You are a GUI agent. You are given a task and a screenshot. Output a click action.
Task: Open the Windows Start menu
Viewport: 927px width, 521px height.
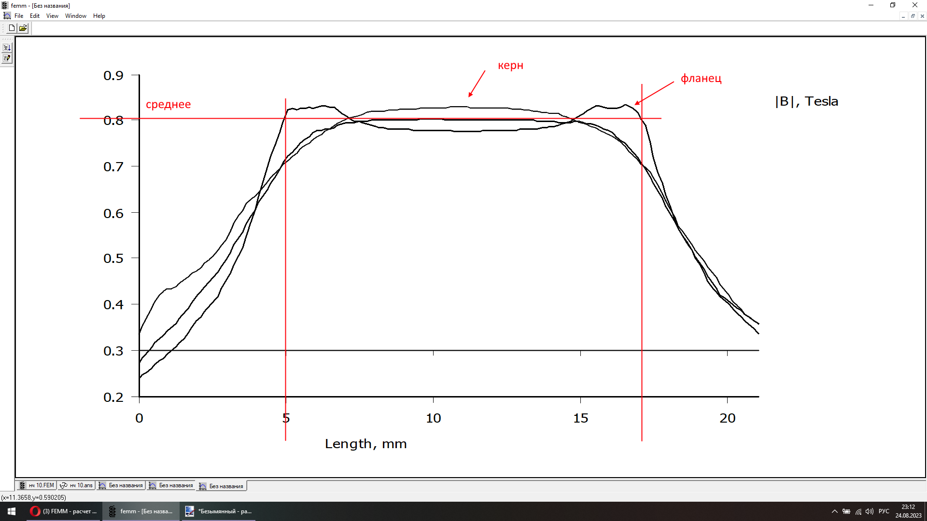[x=12, y=511]
